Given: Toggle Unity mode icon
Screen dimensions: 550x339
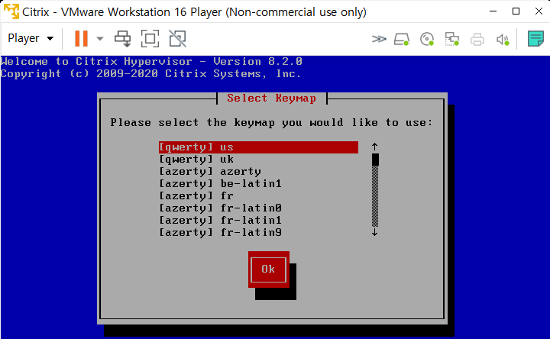Looking at the screenshot, I should point(177,38).
